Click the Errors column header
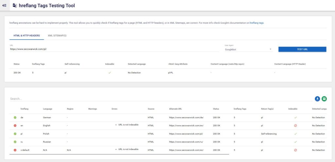This screenshot has width=335, height=162. click(114, 109)
